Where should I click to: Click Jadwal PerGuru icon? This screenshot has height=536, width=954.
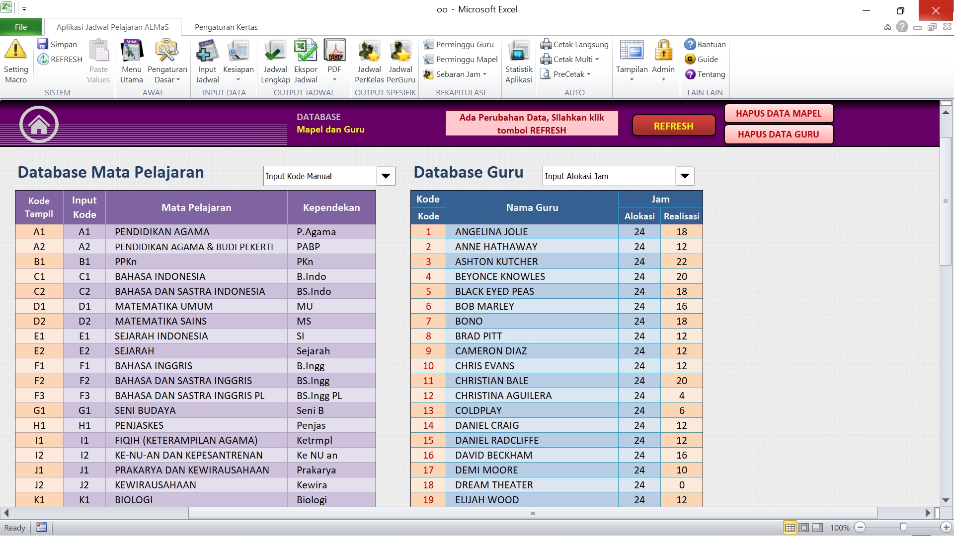click(400, 51)
